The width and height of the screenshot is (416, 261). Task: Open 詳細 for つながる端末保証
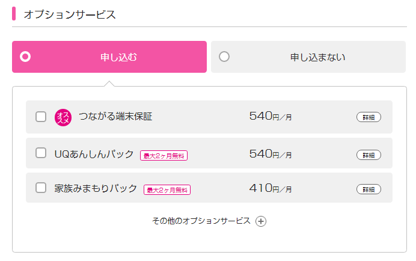369,117
